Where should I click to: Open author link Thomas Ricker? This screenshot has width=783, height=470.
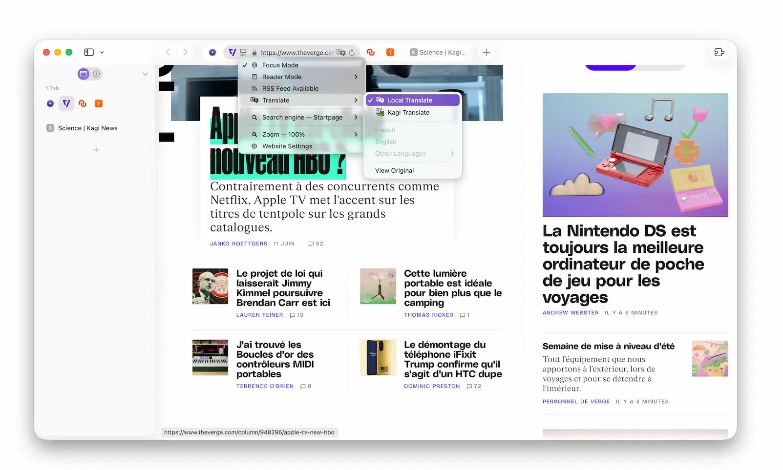pos(428,315)
